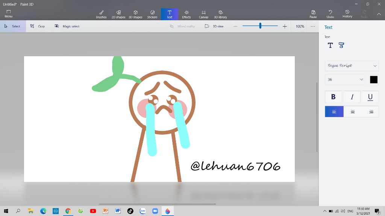Viewport: 385px width, 216px height.
Task: Toggle 3D view
Action: point(214,26)
